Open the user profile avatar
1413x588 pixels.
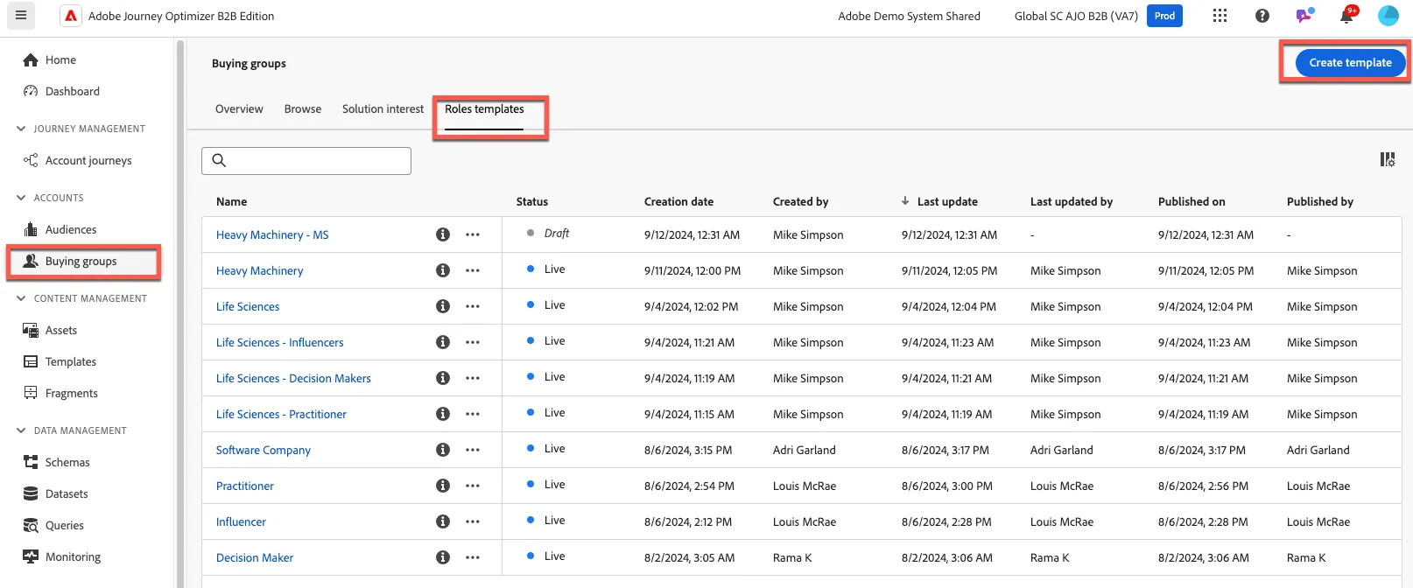[x=1388, y=16]
